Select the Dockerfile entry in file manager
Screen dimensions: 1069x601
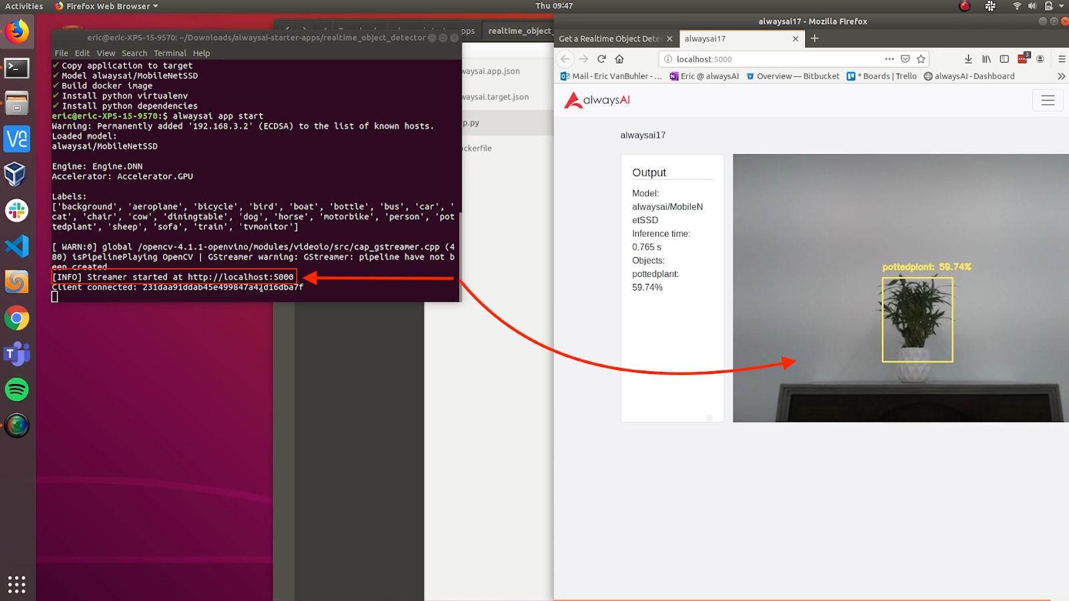477,148
